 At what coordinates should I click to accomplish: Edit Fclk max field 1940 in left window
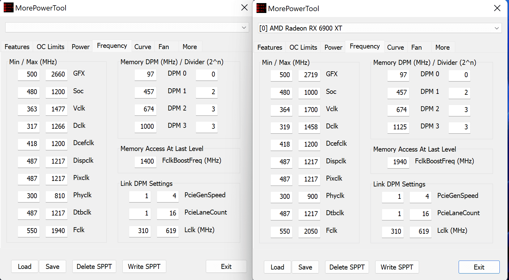coord(57,231)
